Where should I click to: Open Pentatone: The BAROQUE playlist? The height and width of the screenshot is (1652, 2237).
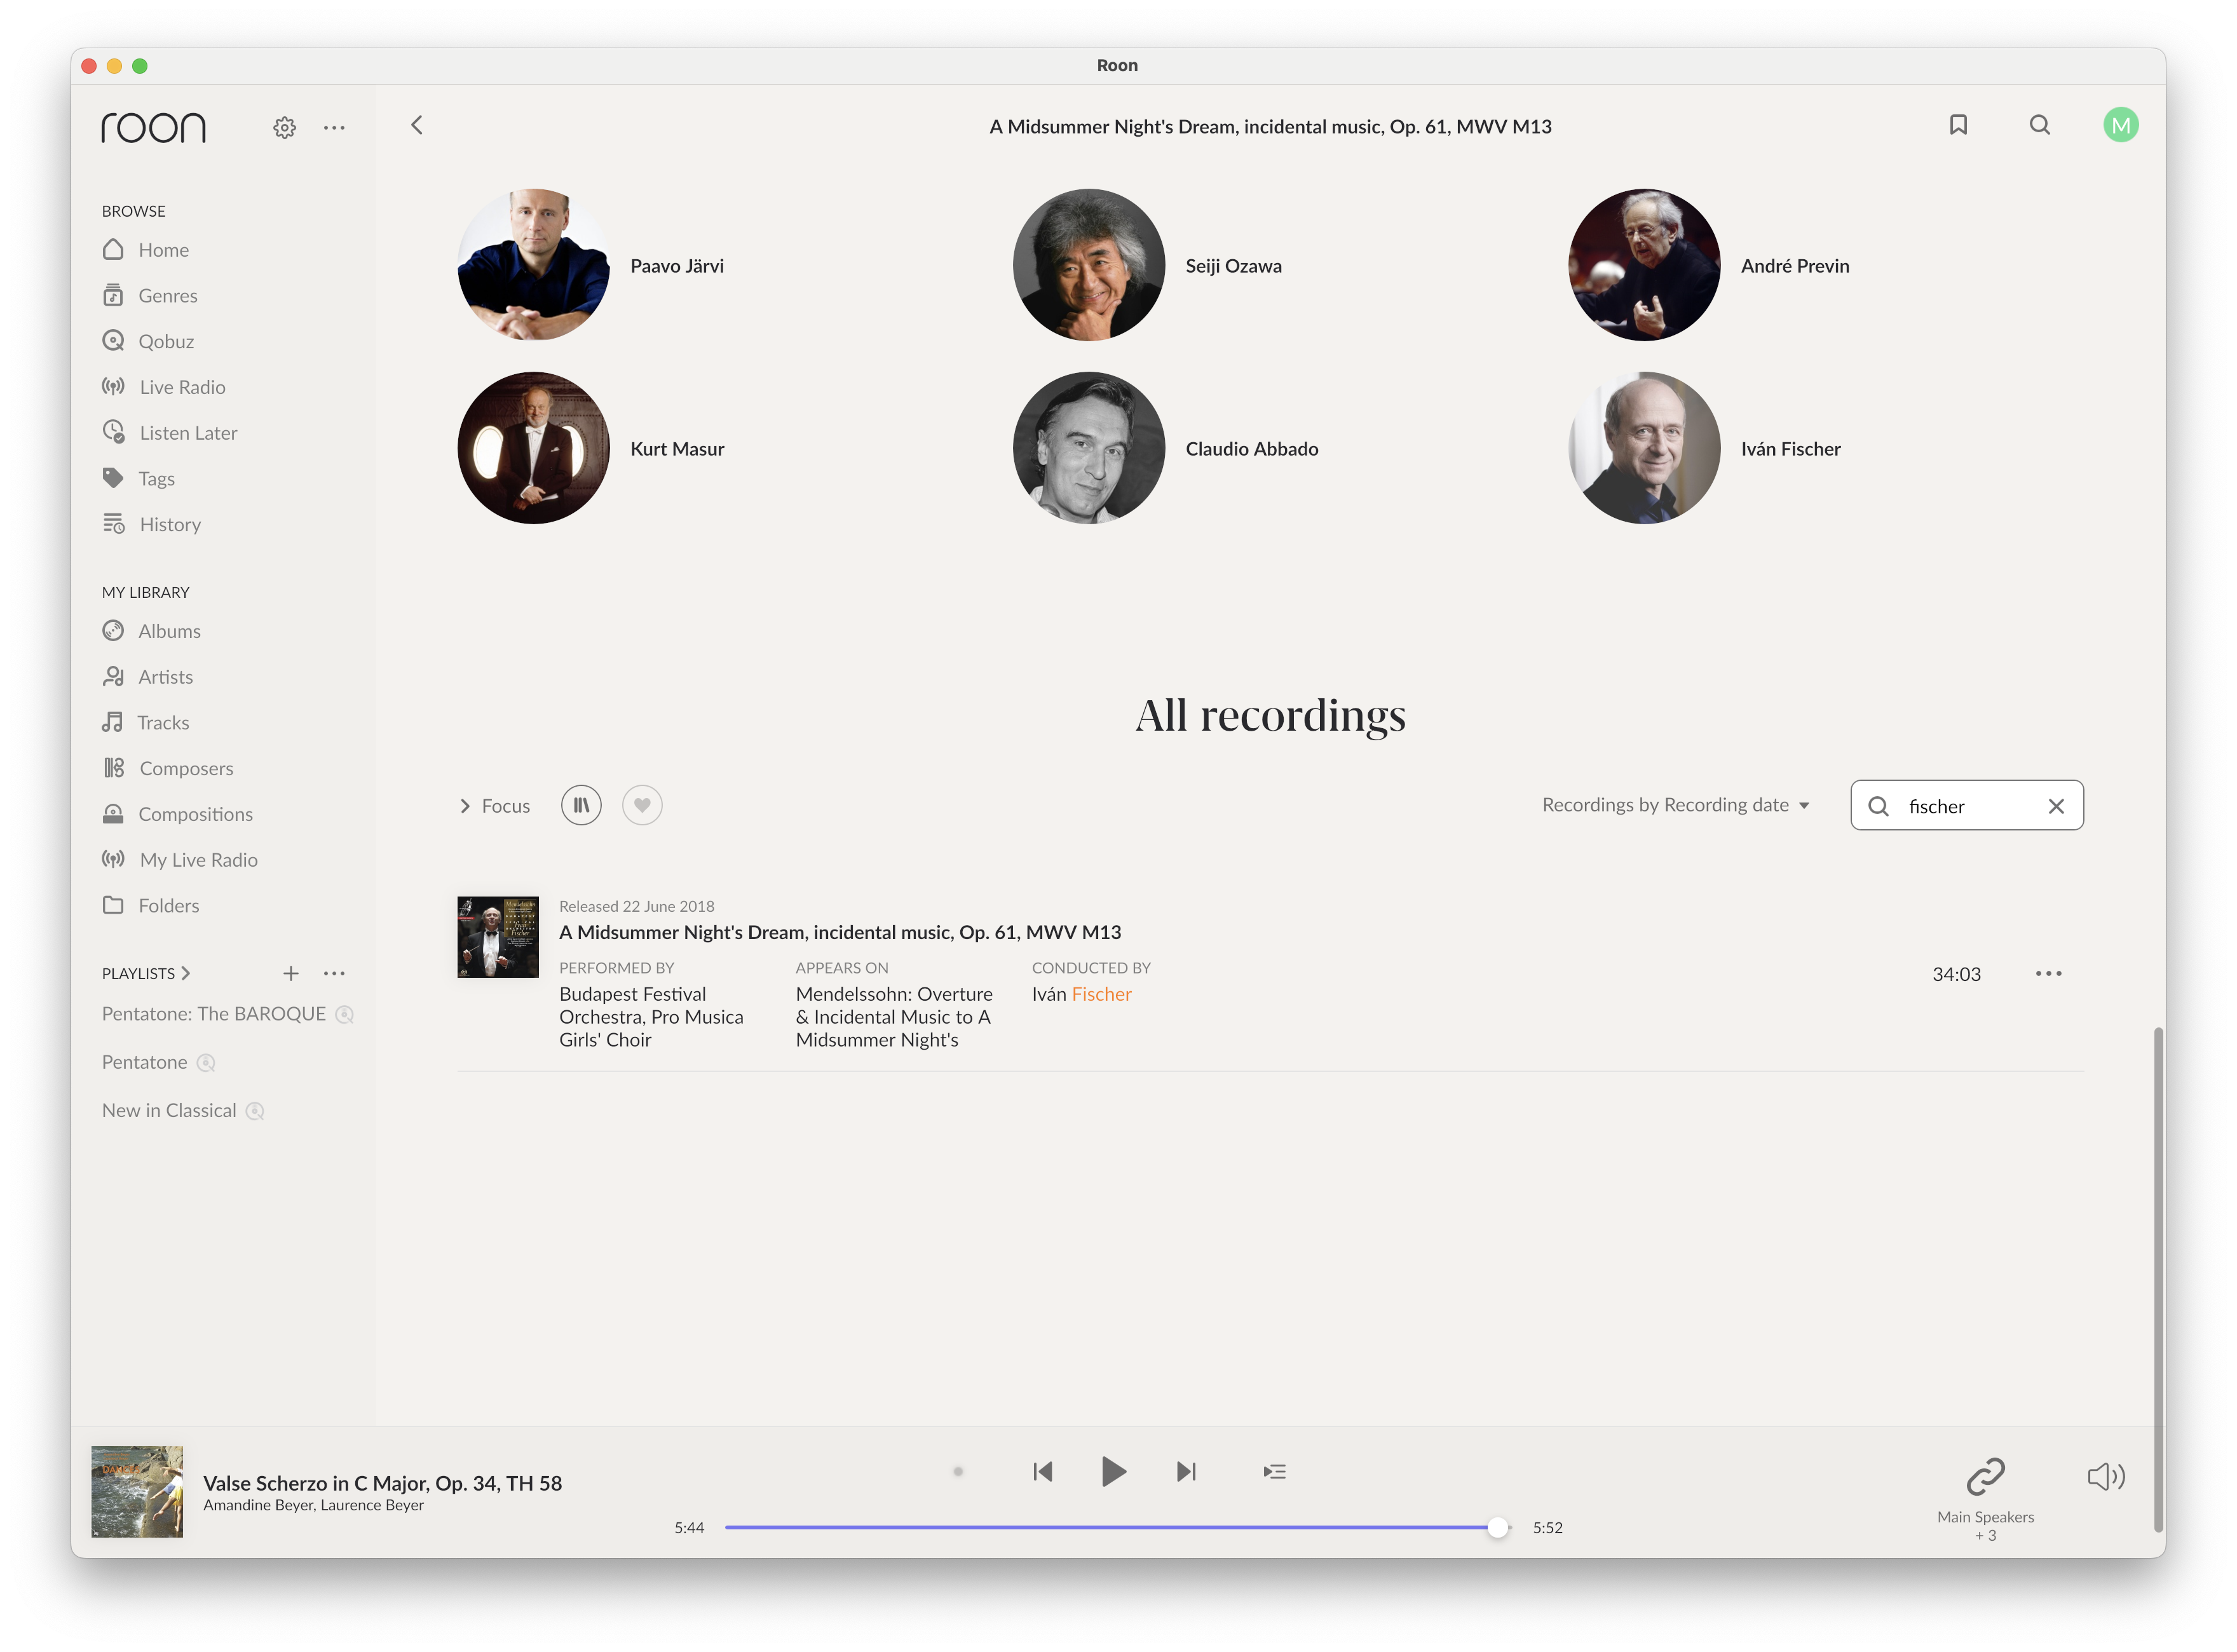coord(214,1014)
